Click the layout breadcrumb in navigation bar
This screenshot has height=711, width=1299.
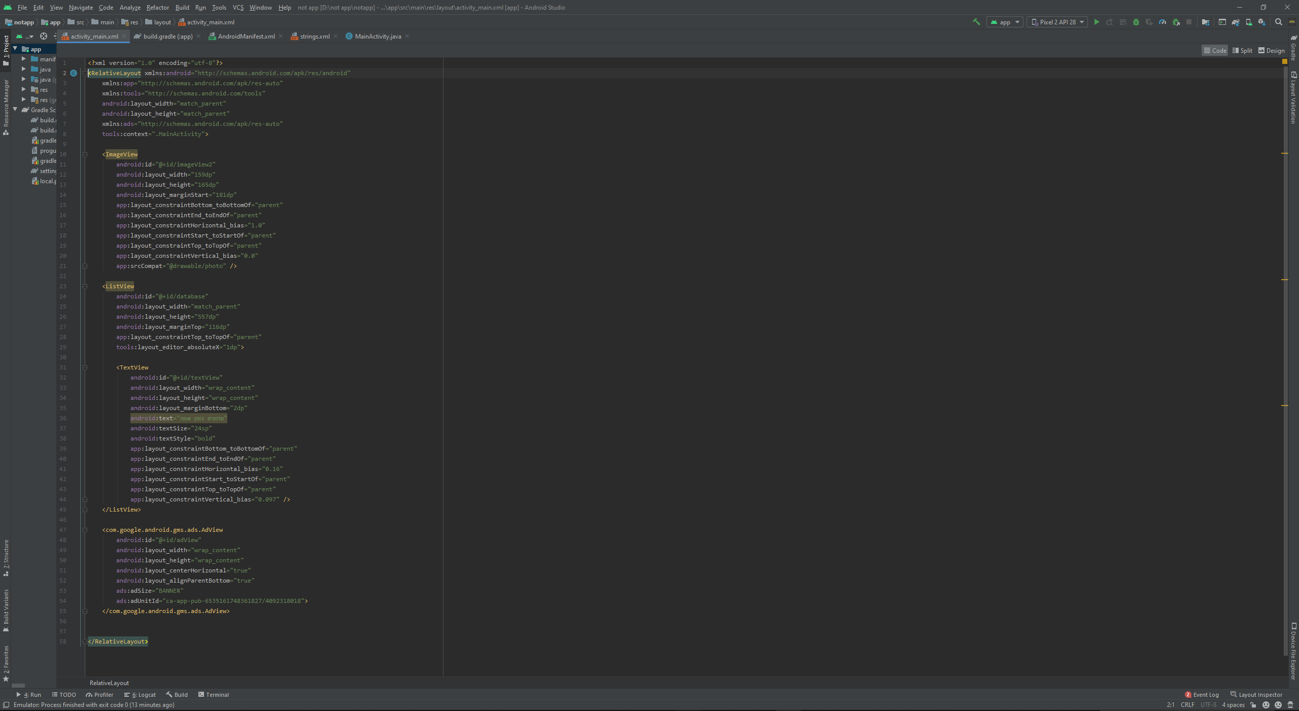coord(158,22)
